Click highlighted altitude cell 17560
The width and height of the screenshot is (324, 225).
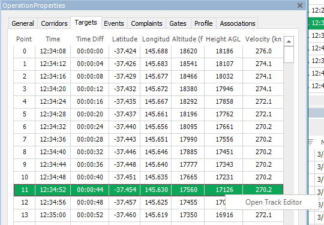pos(188,190)
